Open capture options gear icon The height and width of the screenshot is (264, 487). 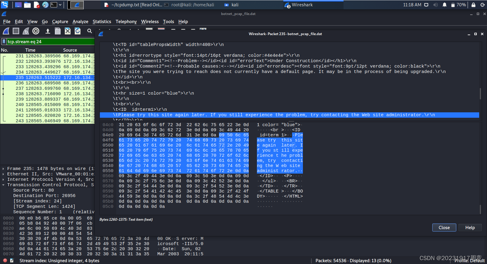36,31
